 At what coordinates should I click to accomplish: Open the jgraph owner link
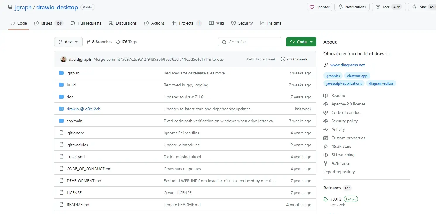(x=23, y=7)
